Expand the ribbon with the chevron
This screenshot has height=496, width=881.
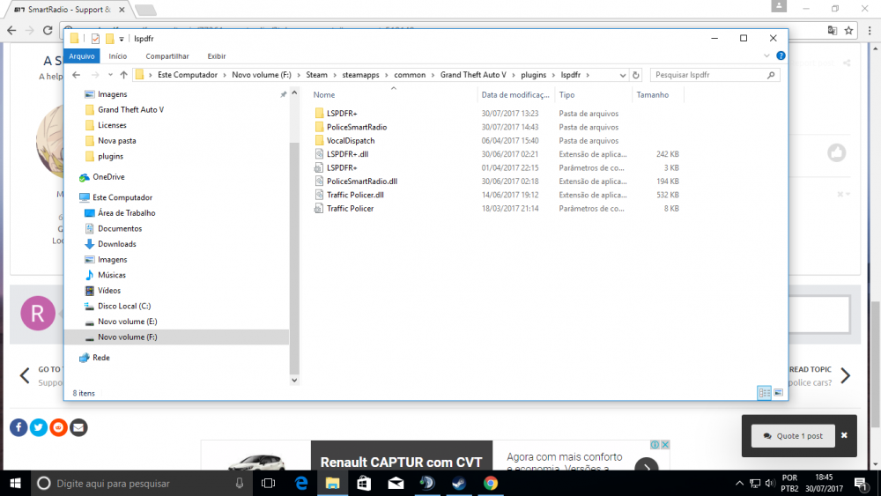pos(766,56)
